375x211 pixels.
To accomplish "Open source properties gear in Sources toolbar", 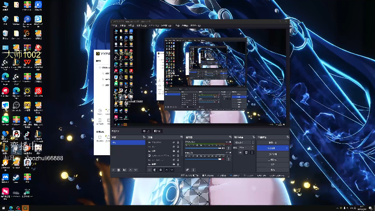I will [x=161, y=170].
